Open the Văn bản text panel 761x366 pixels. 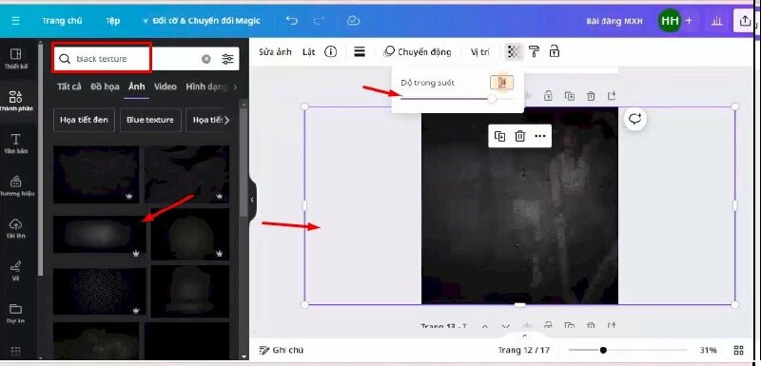16,144
